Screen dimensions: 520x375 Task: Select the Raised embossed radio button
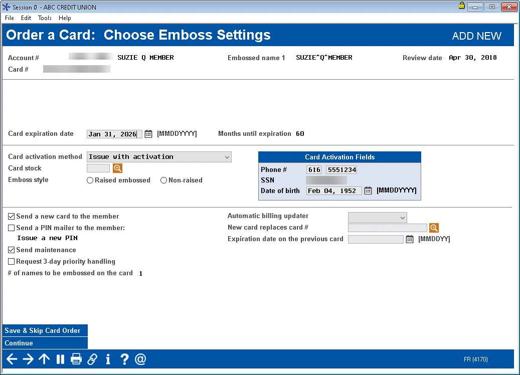click(x=90, y=180)
